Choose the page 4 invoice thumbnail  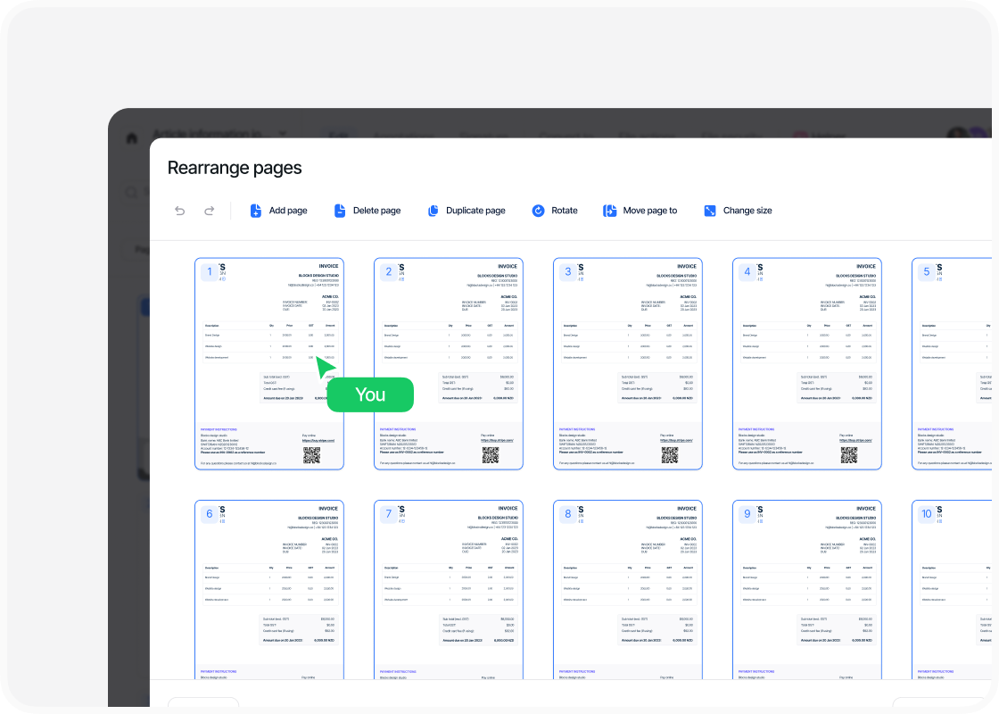[807, 363]
